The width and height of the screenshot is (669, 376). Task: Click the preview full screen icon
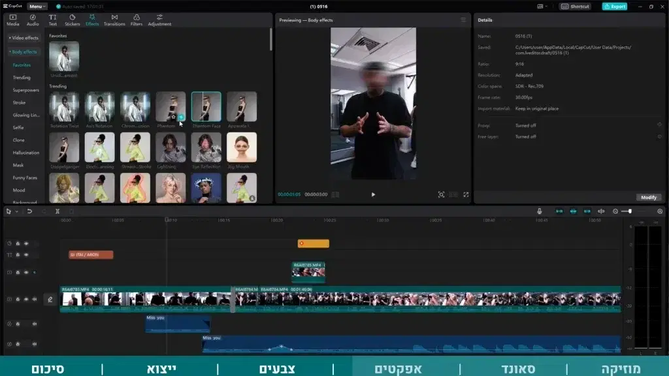466,195
